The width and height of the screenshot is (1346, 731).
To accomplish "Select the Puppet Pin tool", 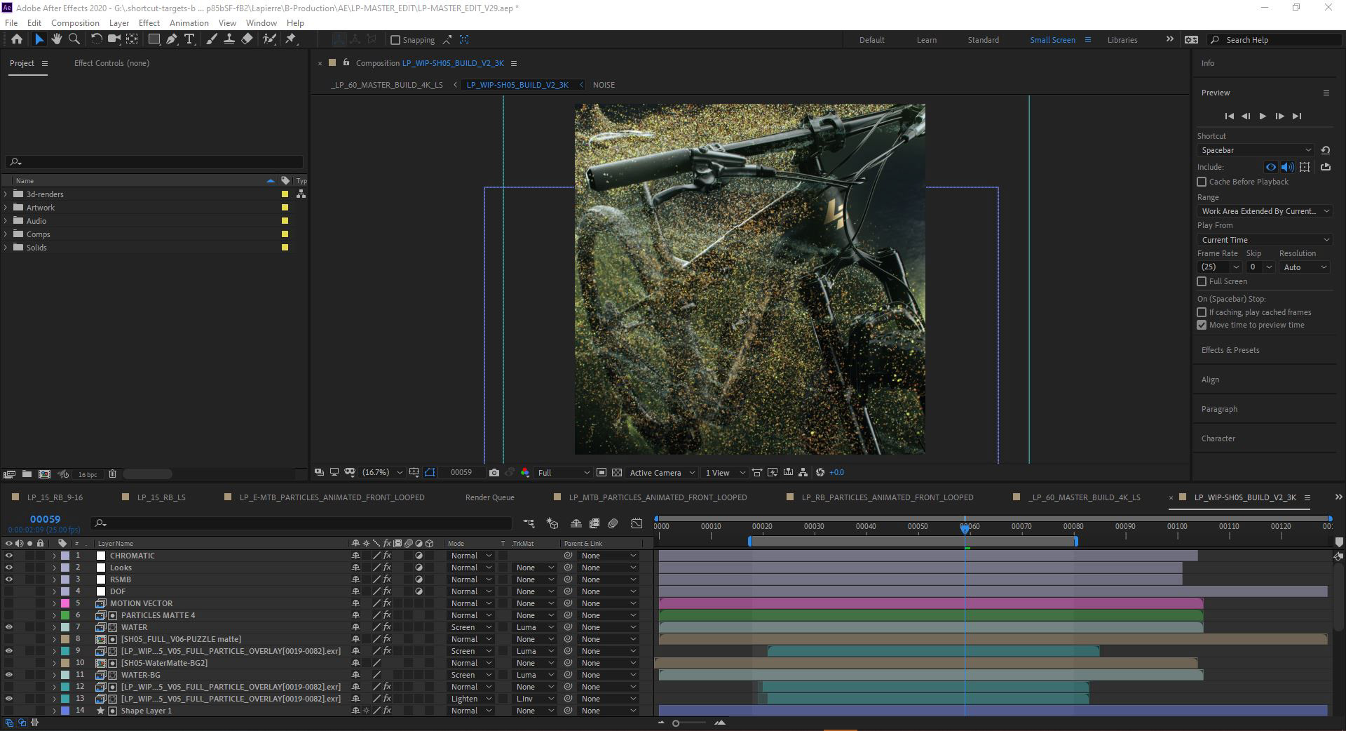I will tap(291, 39).
